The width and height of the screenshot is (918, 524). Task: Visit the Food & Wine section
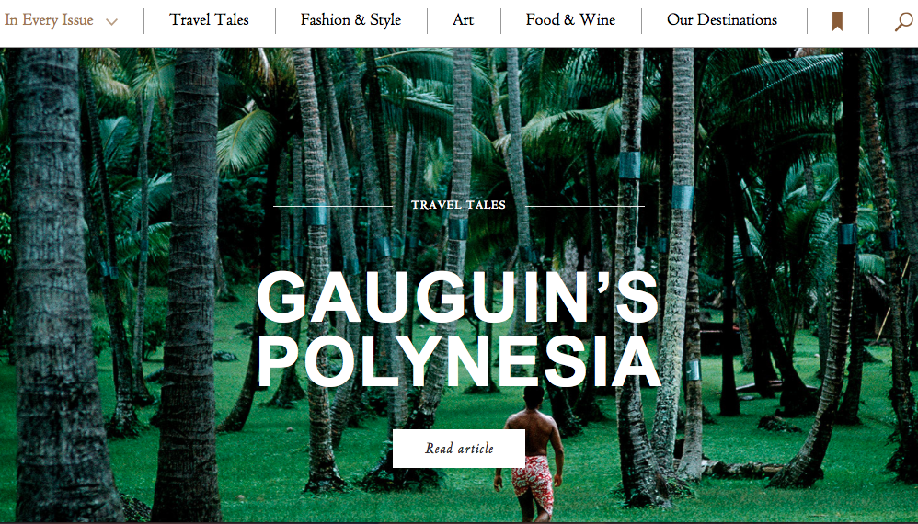click(570, 20)
